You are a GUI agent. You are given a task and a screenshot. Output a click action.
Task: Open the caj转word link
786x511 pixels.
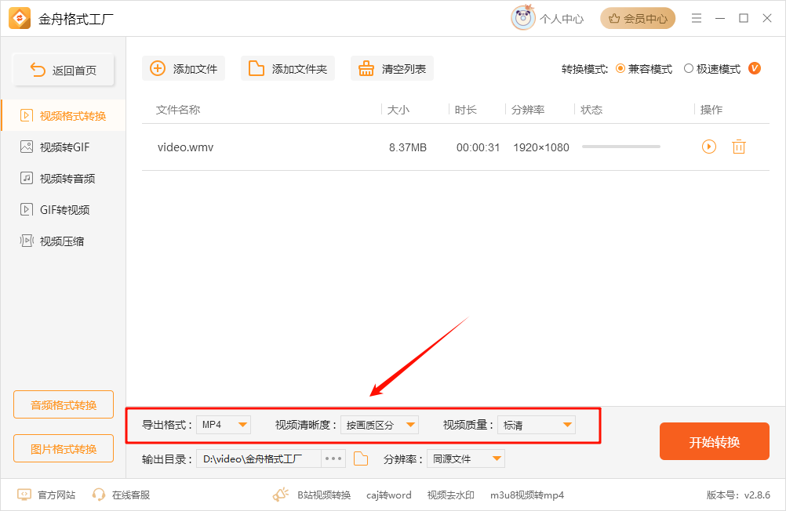[389, 495]
